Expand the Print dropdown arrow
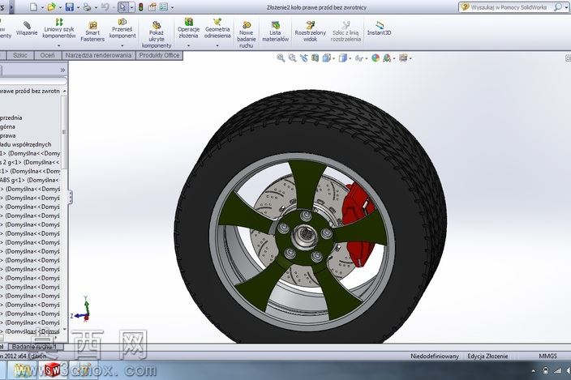Screen dimensions: 571x380 click(96, 7)
